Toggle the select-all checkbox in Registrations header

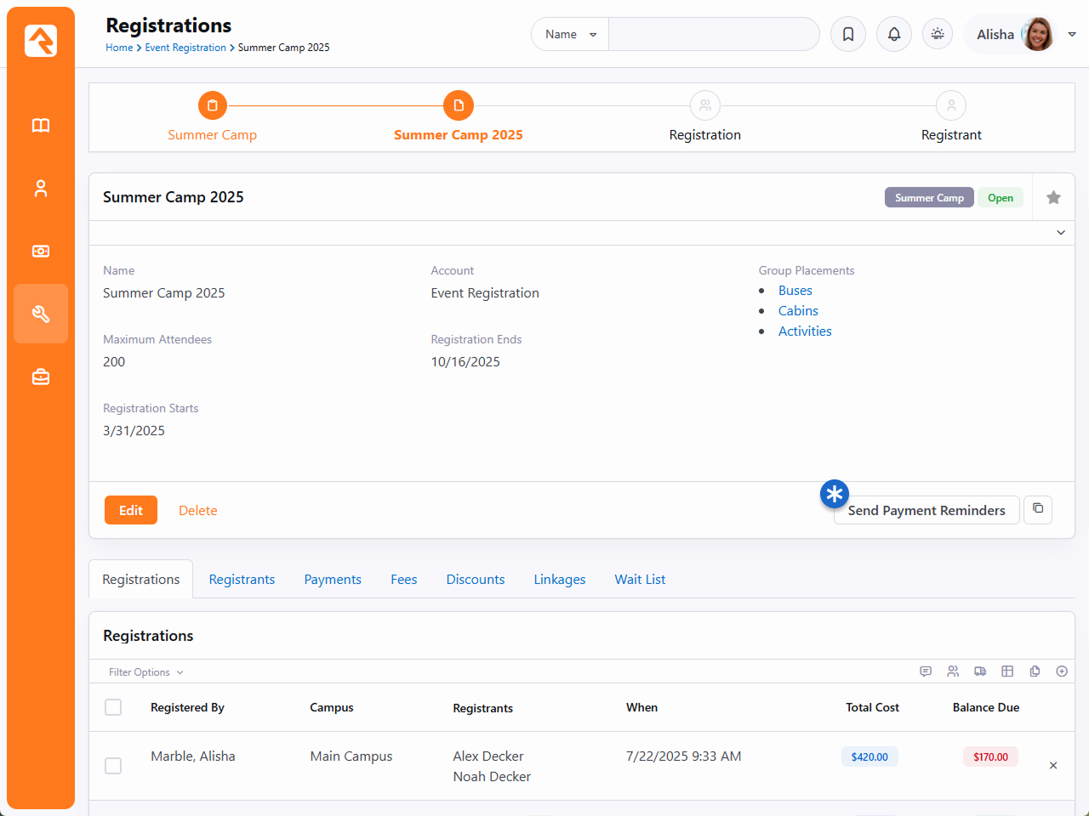113,707
